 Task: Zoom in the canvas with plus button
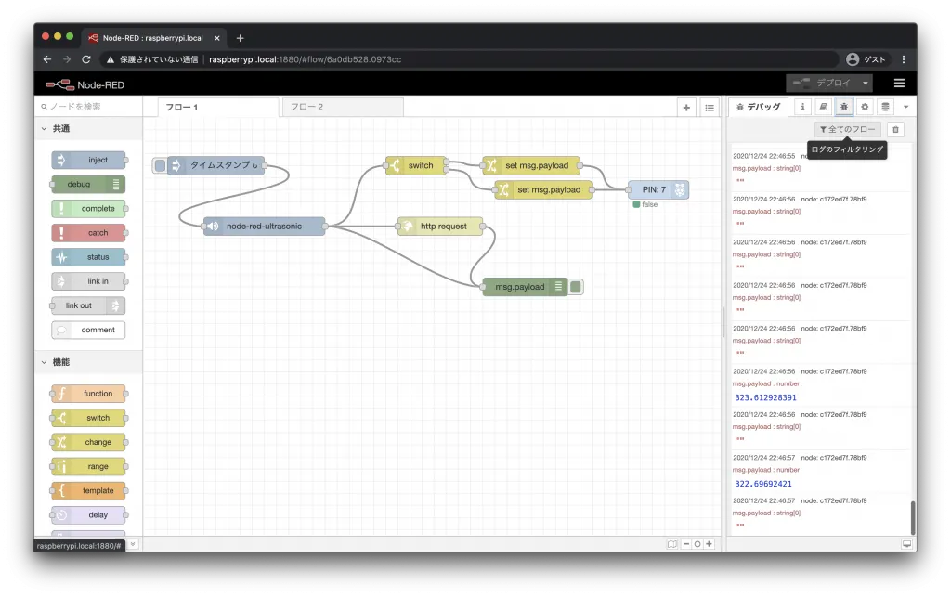(710, 544)
